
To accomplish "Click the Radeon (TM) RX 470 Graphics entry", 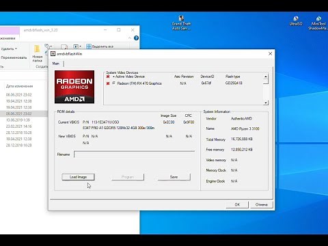I will pos(139,83).
